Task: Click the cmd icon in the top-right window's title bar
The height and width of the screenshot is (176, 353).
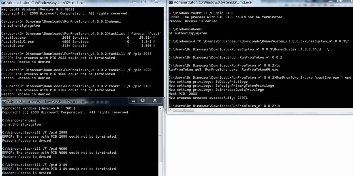Action: coord(171,2)
